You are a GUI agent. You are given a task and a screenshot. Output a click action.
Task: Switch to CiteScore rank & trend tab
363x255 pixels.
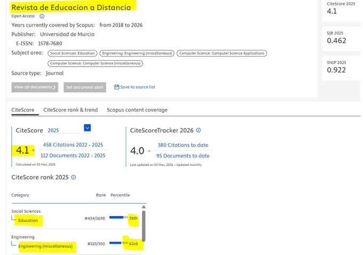pyautogui.click(x=70, y=110)
